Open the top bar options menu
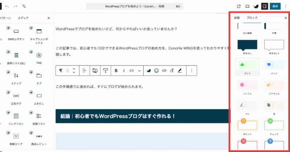 coord(286,7)
